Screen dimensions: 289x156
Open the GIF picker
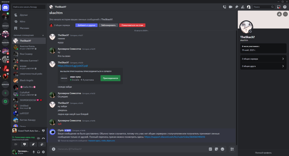click(210, 149)
